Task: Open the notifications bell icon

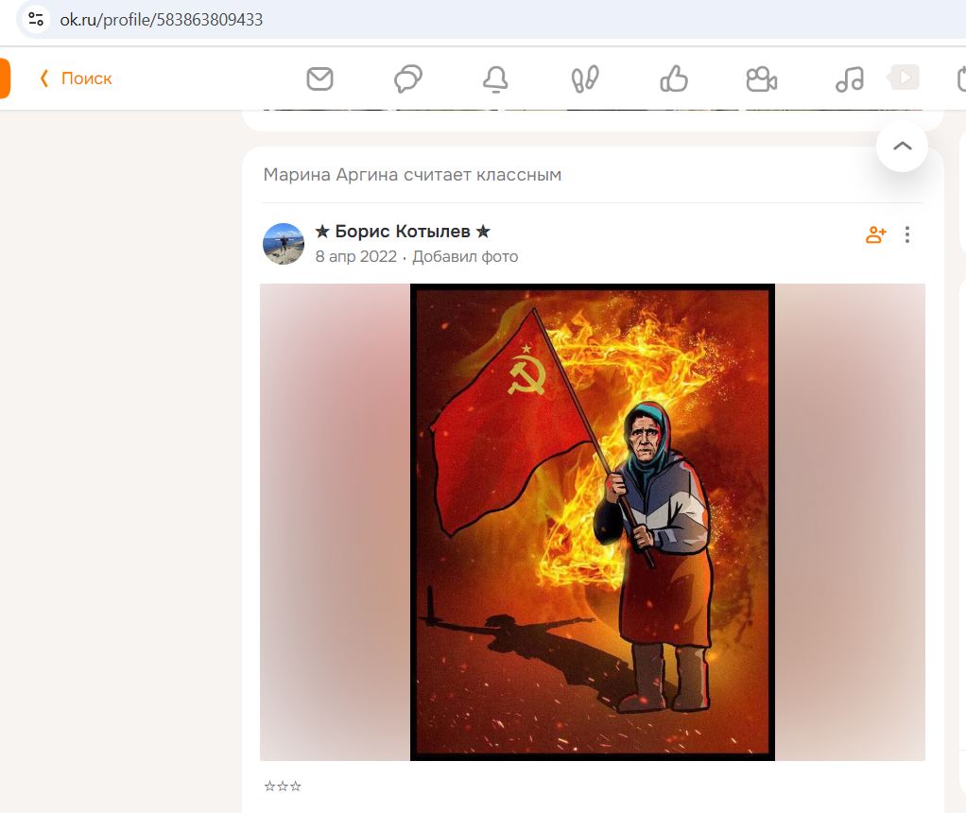Action: click(x=495, y=78)
